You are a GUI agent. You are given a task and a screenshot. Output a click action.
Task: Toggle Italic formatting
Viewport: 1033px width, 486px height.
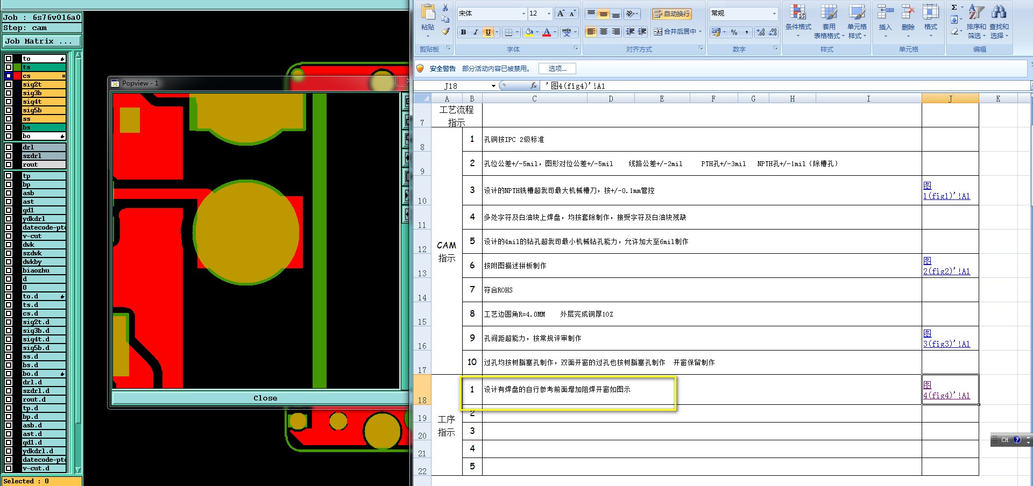pos(476,32)
